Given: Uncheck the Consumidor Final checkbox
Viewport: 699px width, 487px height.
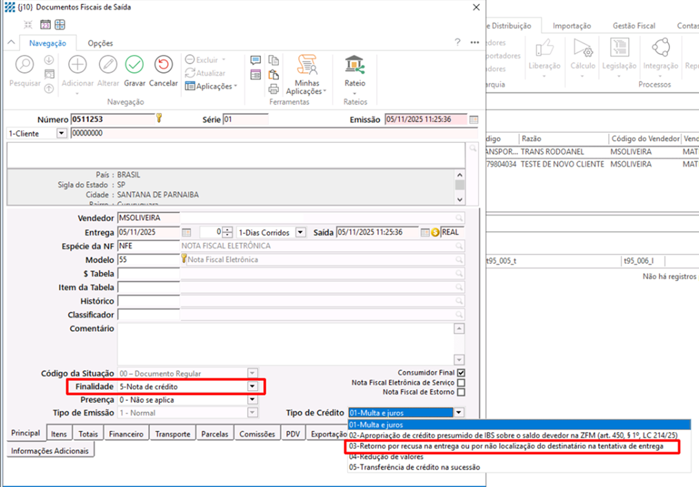Looking at the screenshot, I should click(461, 373).
